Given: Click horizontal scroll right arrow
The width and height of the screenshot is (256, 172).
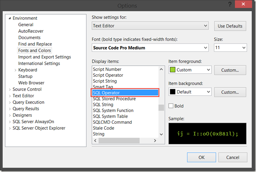Looking at the screenshot, I should pos(155,140).
